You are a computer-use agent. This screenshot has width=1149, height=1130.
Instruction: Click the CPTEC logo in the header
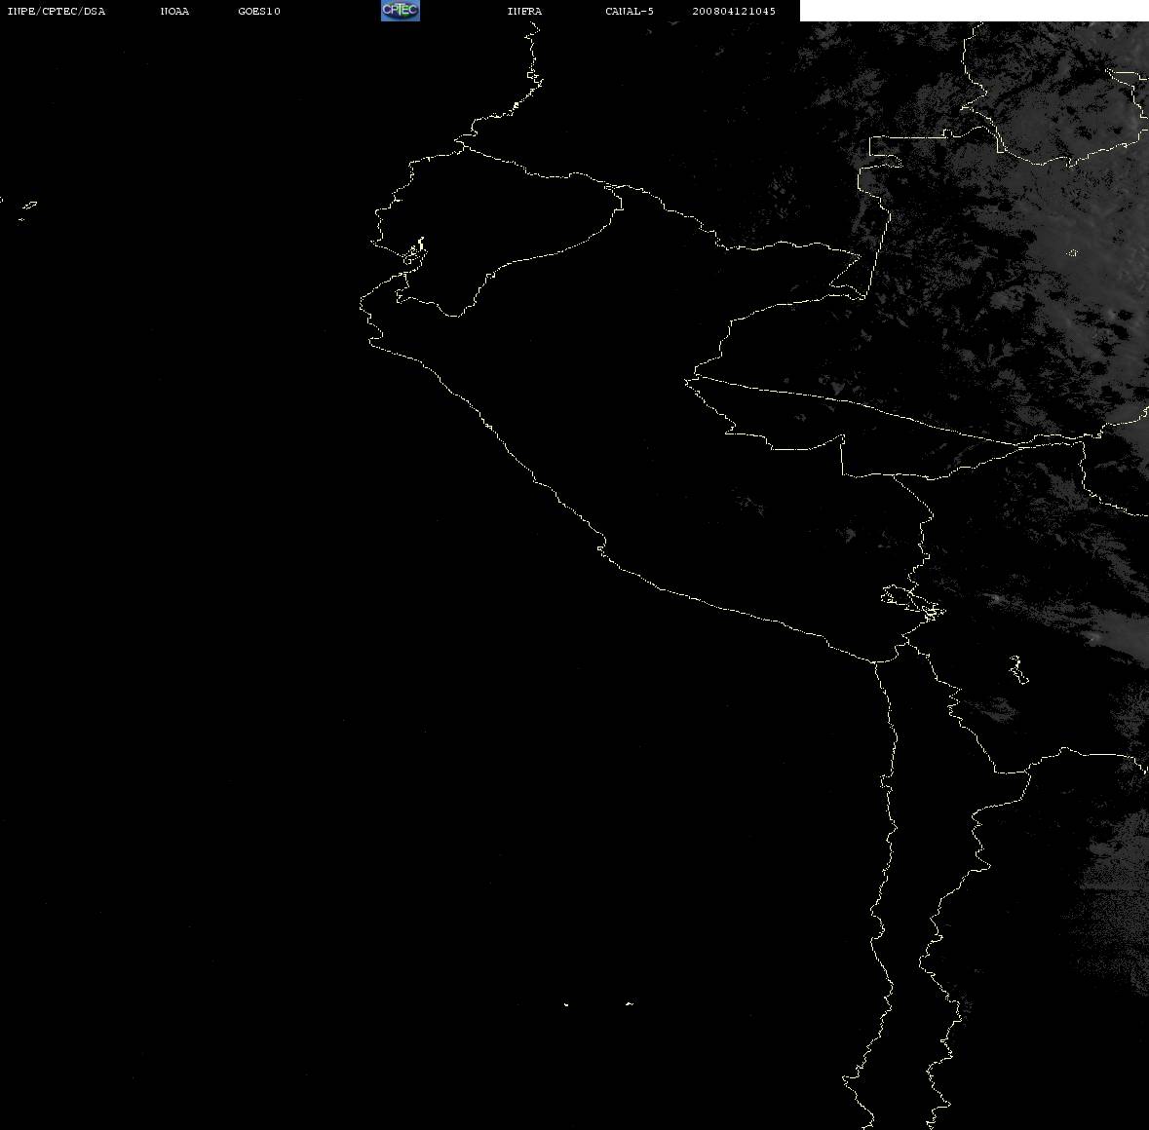pyautogui.click(x=401, y=11)
